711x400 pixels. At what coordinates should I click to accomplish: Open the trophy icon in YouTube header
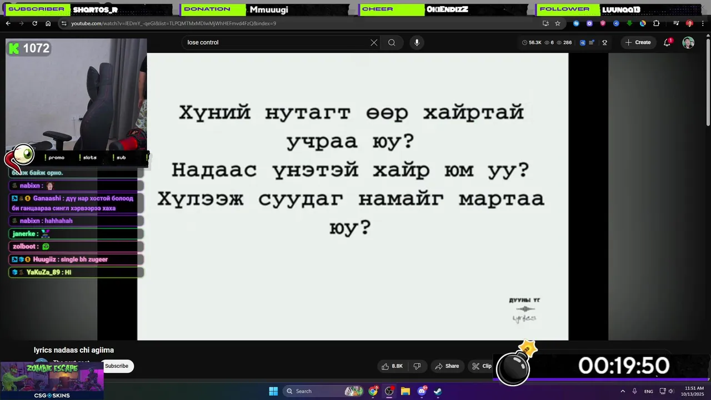click(x=604, y=42)
